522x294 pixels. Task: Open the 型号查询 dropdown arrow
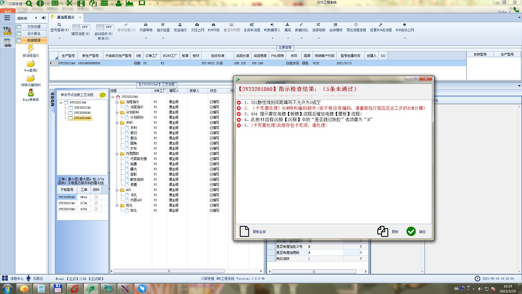tap(60, 38)
